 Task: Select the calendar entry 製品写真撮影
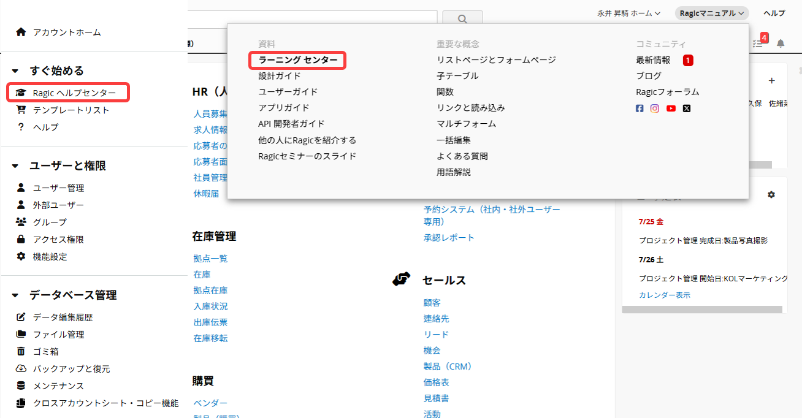click(703, 241)
